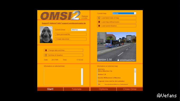Click up arrow of time info scrollbar
Image resolution: width=180 pixels, height=101 pixels.
click(x=82, y=69)
